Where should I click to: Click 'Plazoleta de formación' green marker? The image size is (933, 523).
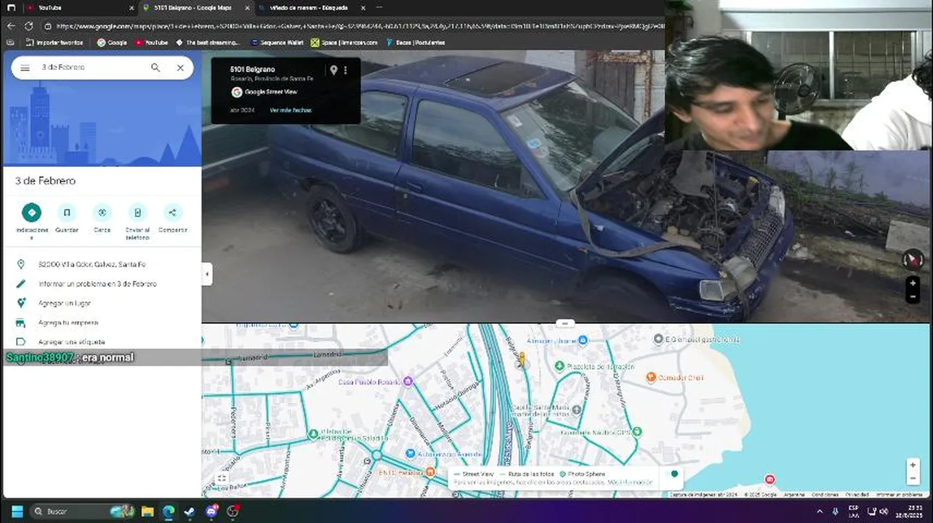[560, 366]
